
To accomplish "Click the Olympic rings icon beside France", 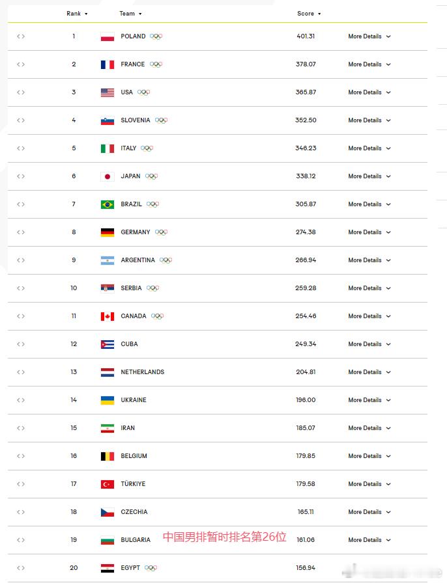I will pos(156,64).
